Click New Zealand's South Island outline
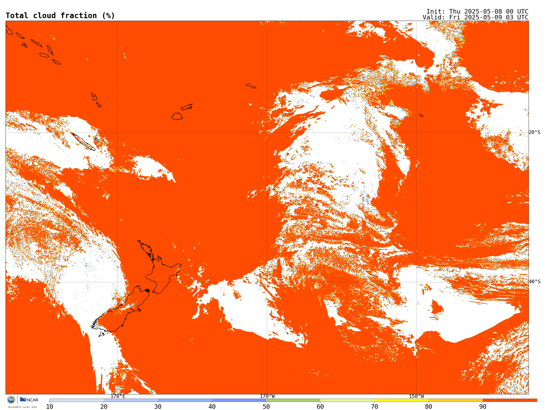 (x=121, y=313)
